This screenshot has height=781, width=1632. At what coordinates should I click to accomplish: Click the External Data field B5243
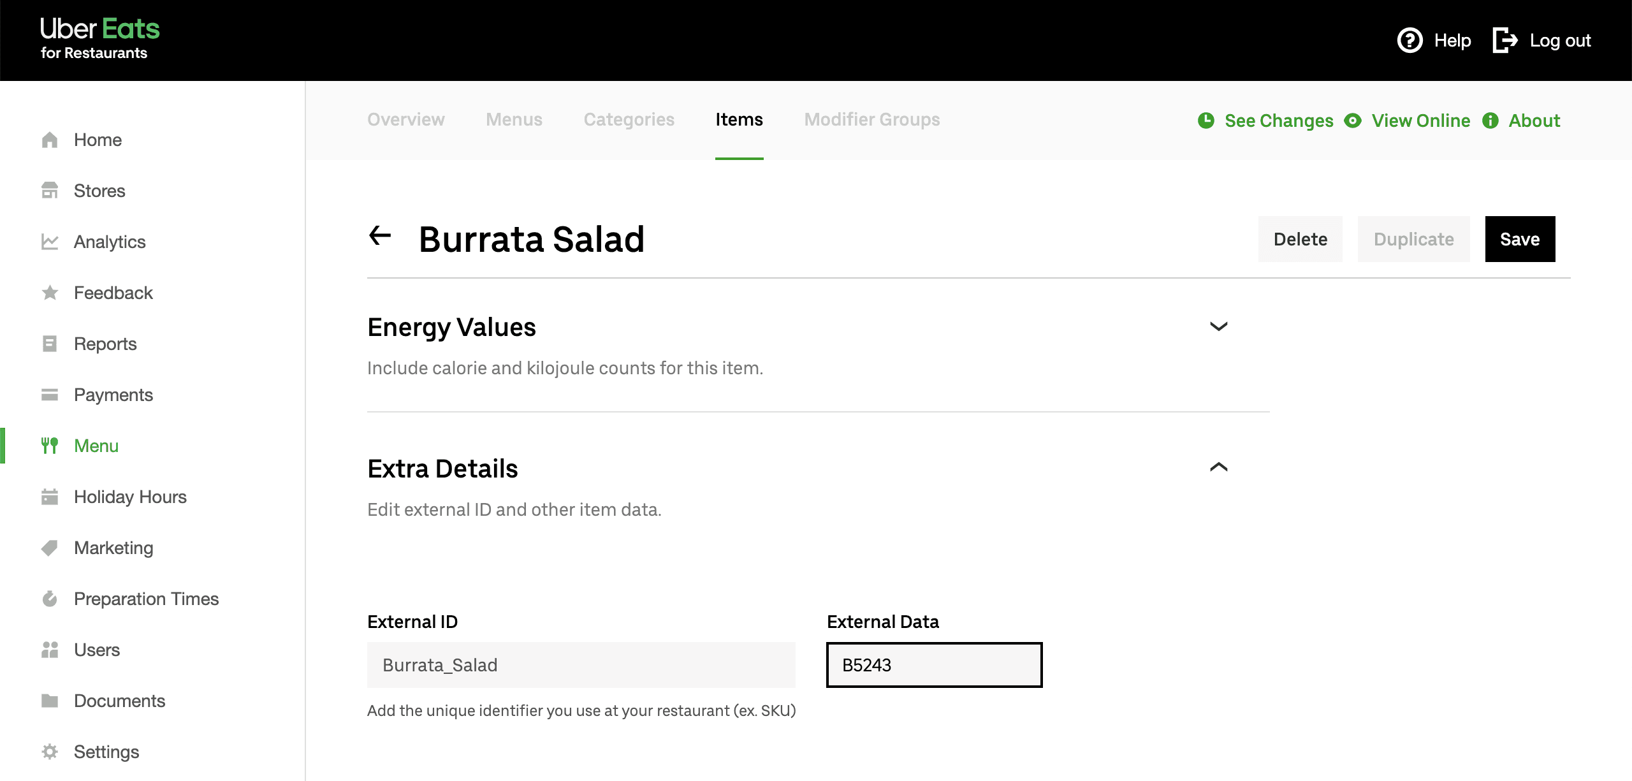[x=935, y=665]
